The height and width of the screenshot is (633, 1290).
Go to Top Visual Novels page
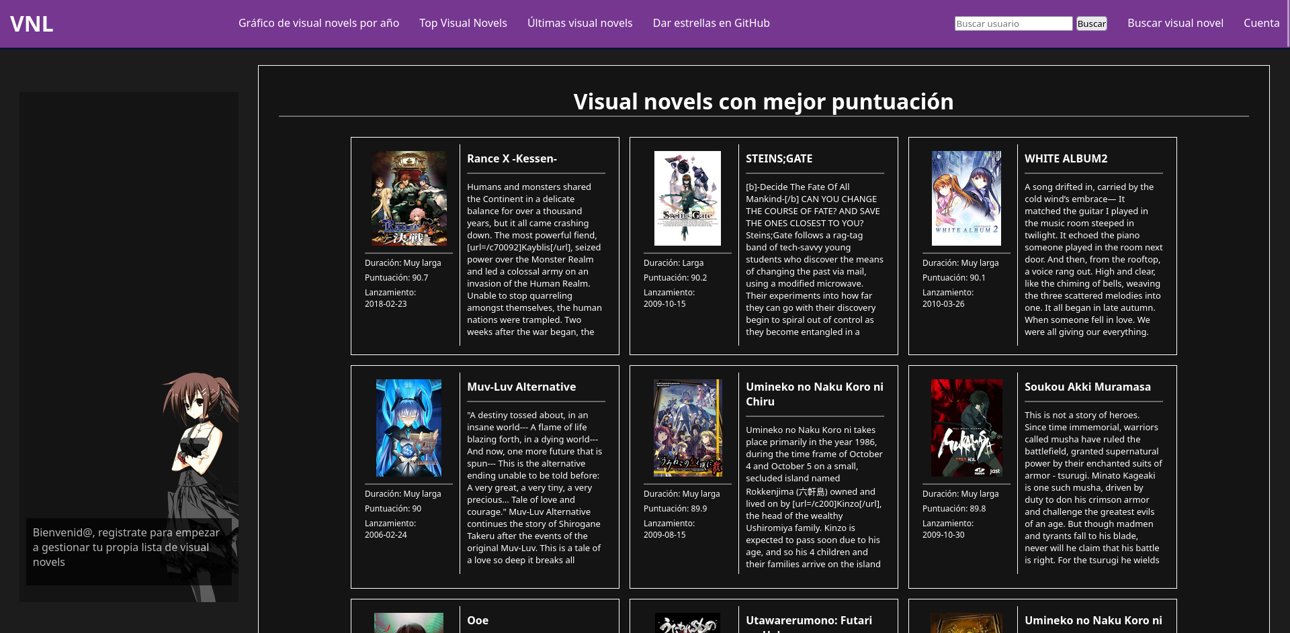pos(463,23)
